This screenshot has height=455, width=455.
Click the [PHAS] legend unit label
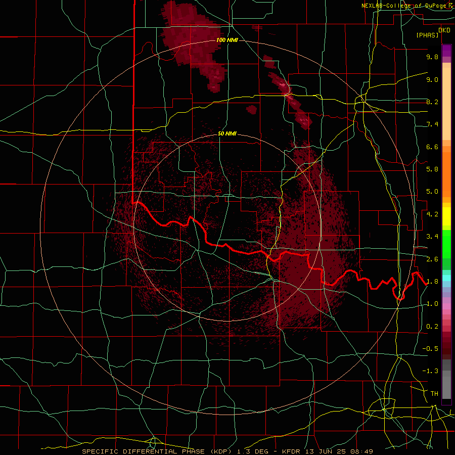click(427, 35)
